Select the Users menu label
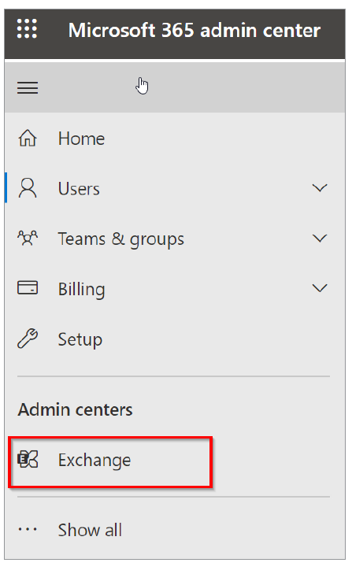 click(x=79, y=189)
